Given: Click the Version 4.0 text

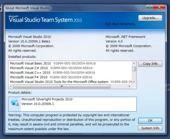Looking at the screenshot, I should (x=114, y=41).
